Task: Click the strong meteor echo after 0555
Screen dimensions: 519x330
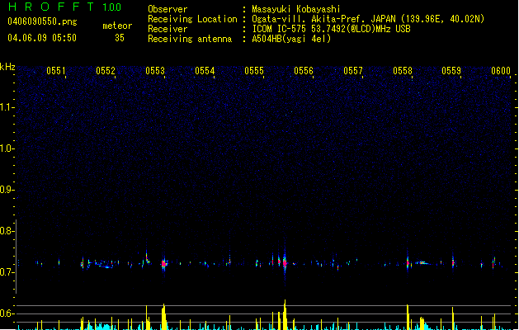Action: pos(285,263)
